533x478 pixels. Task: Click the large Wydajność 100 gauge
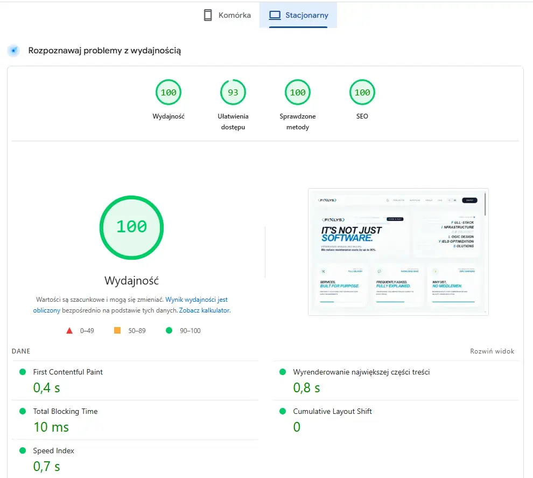point(131,227)
